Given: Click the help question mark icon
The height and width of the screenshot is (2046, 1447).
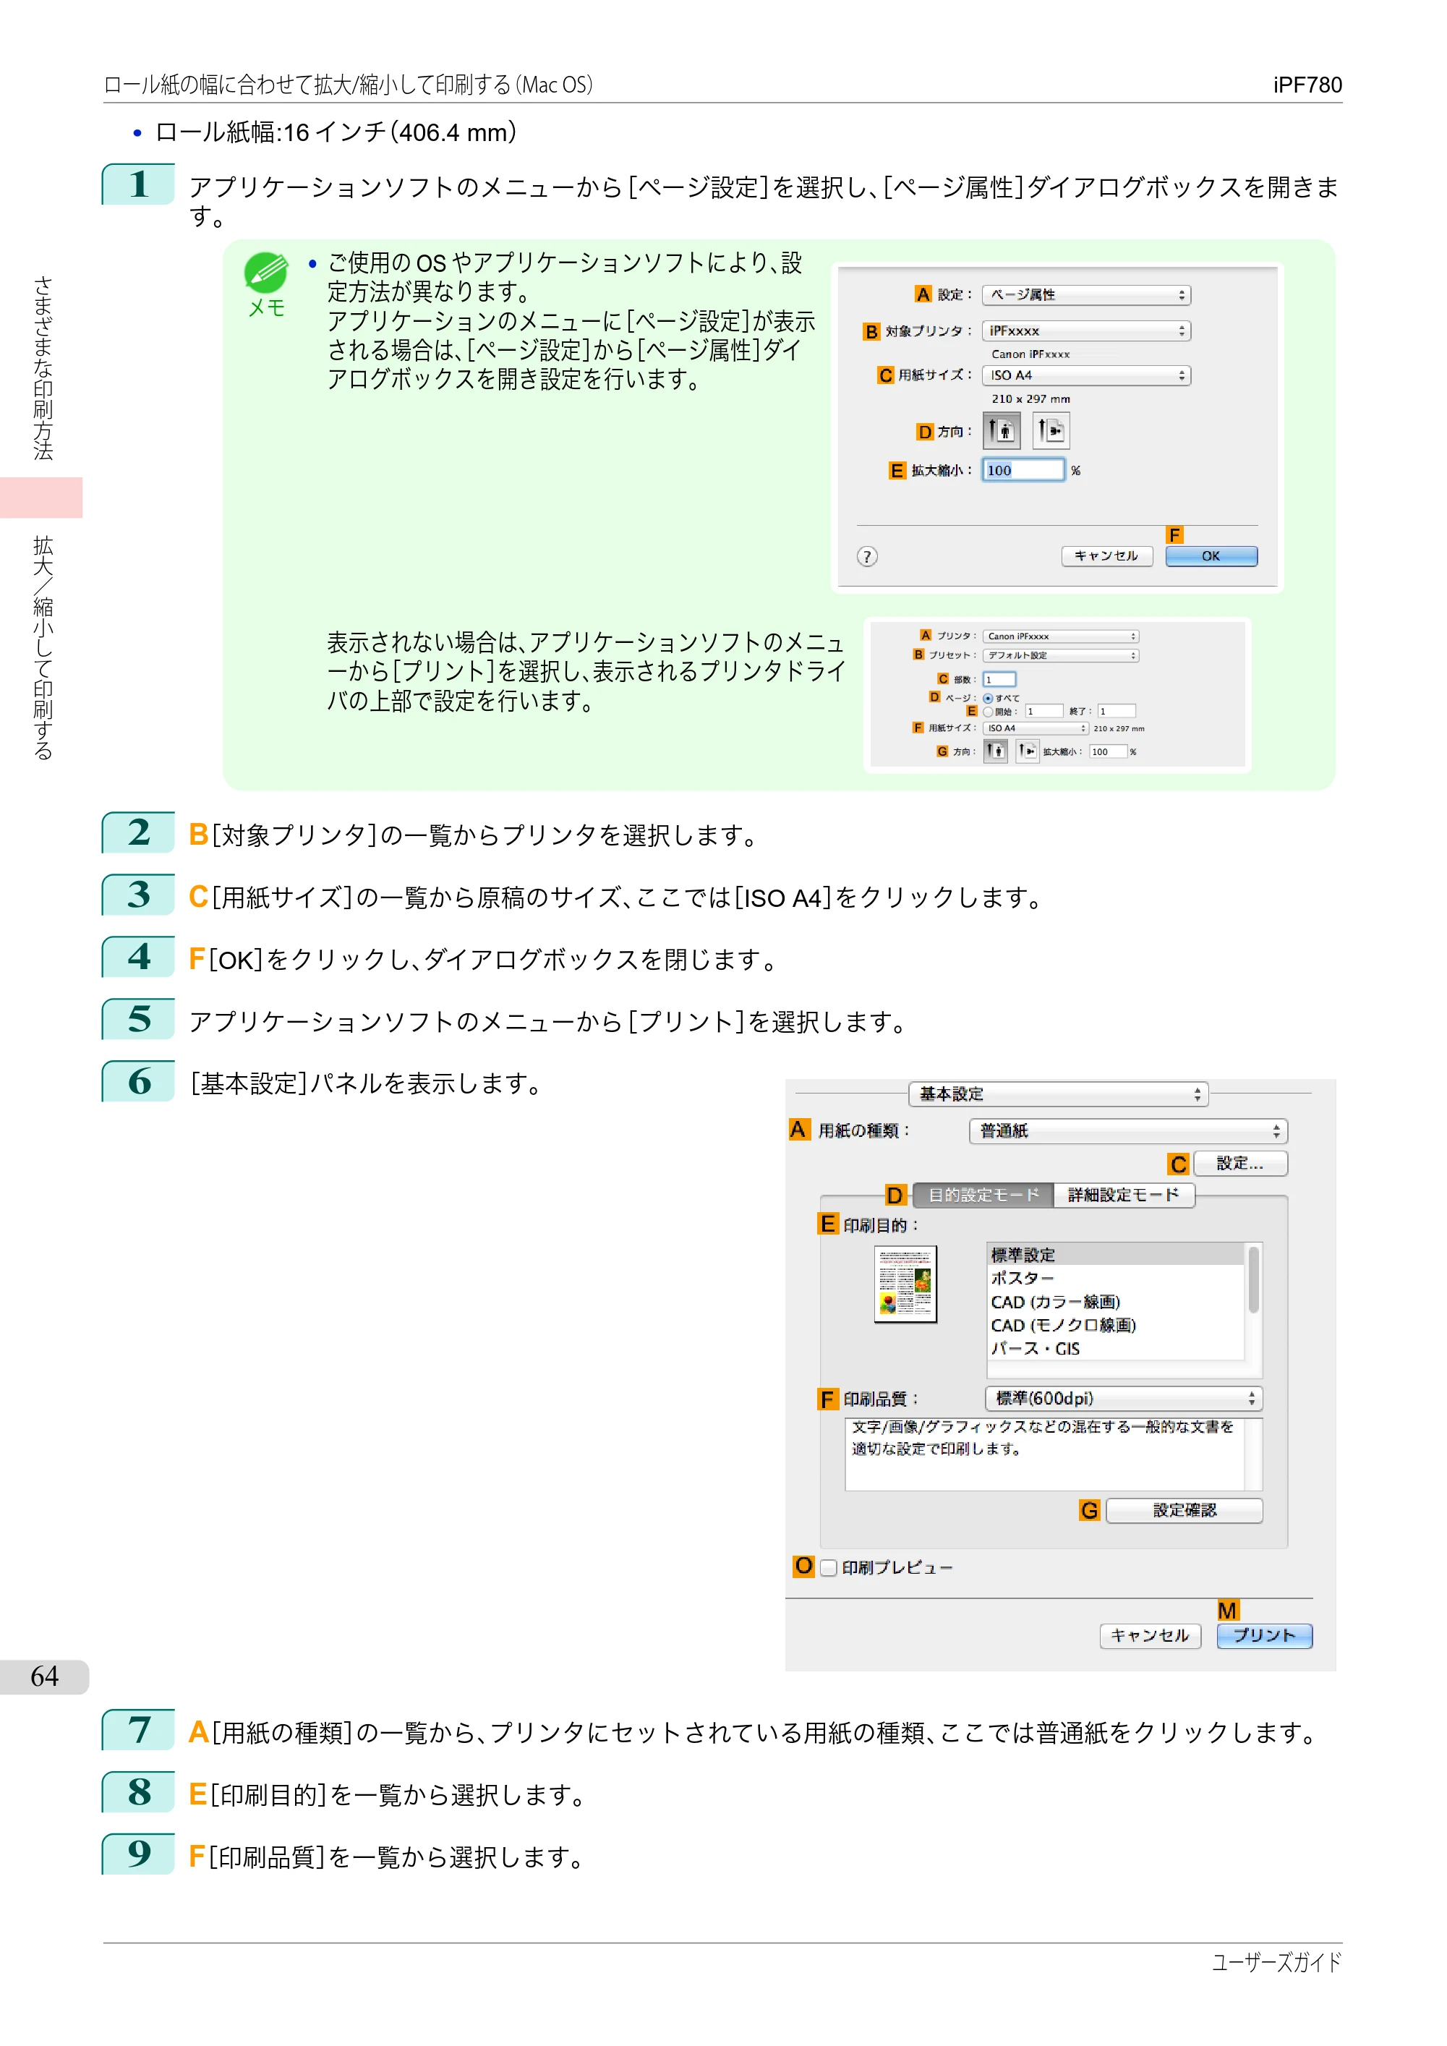Looking at the screenshot, I should pyautogui.click(x=867, y=557).
